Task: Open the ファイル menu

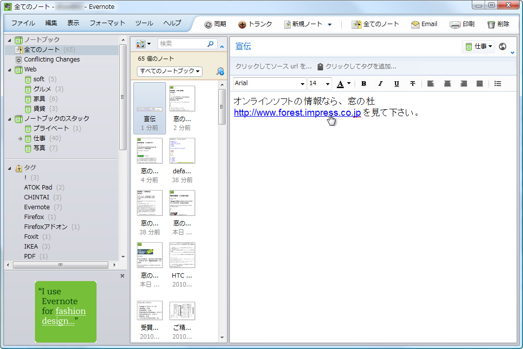Action: tap(23, 23)
